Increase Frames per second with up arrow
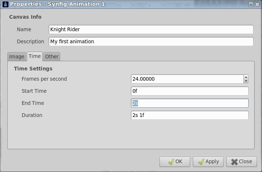262x172 pixels. pos(246,77)
